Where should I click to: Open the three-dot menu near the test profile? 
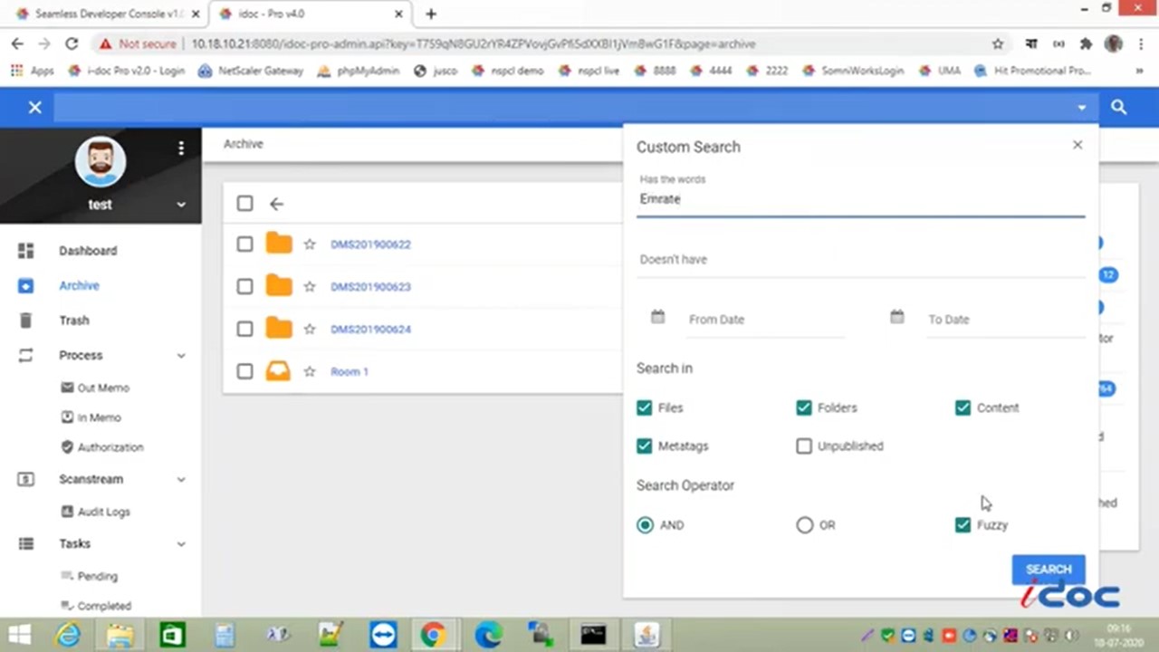coord(181,149)
